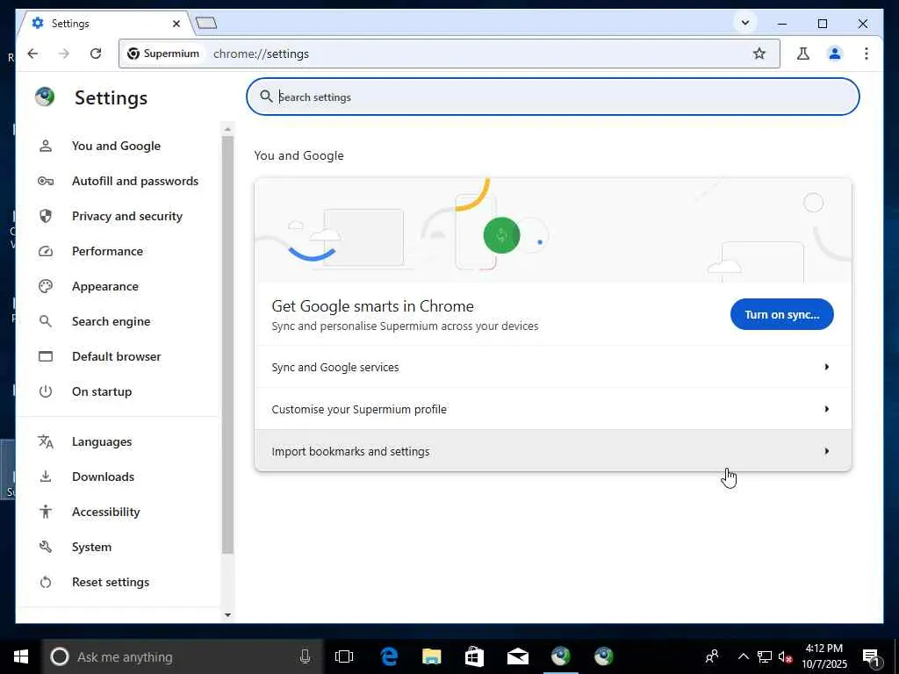Click the browser back arrow
This screenshot has height=674, width=899.
point(32,54)
